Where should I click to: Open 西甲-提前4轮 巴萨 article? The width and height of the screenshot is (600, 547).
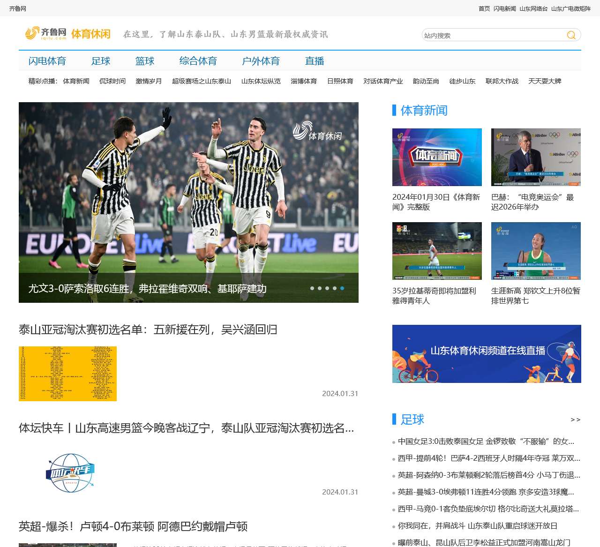click(489, 458)
